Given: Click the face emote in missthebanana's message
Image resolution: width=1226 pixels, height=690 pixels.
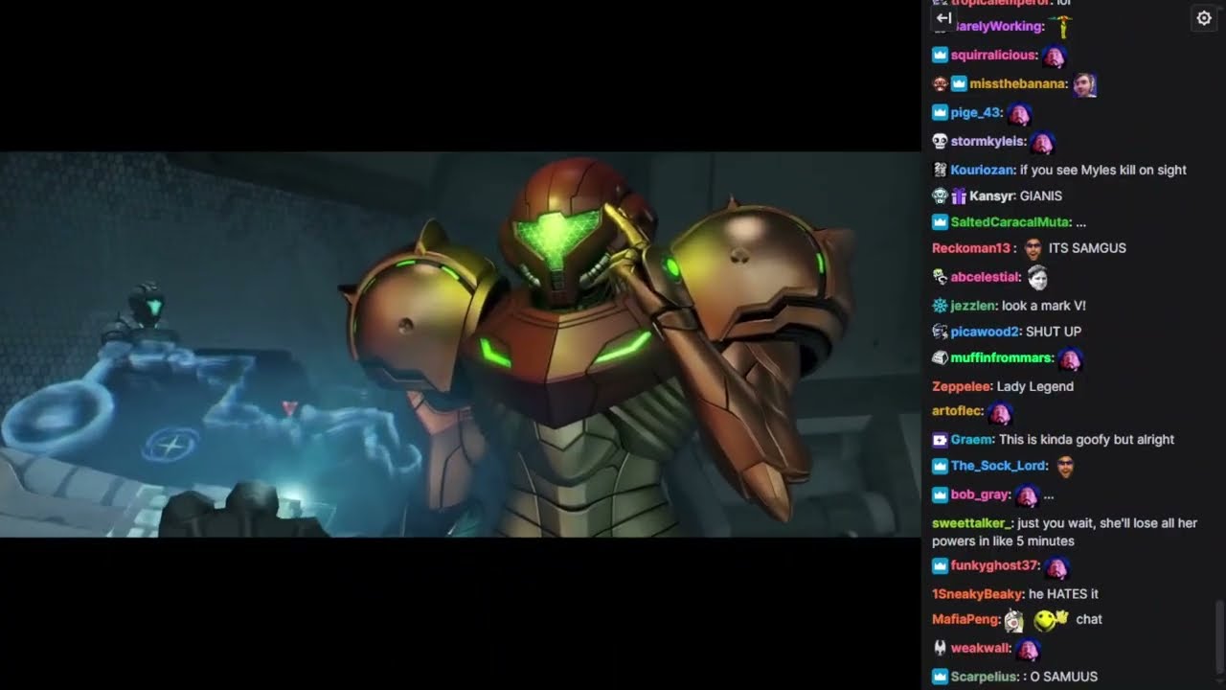Looking at the screenshot, I should coord(1084,84).
